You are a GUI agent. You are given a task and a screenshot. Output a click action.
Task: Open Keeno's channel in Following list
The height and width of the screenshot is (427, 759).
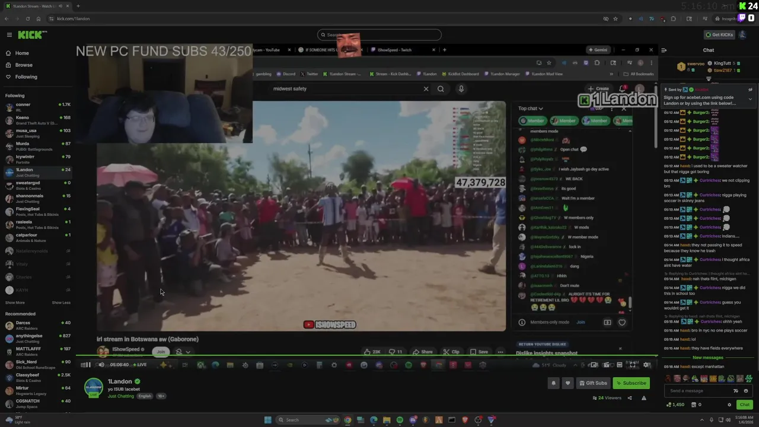click(x=37, y=120)
